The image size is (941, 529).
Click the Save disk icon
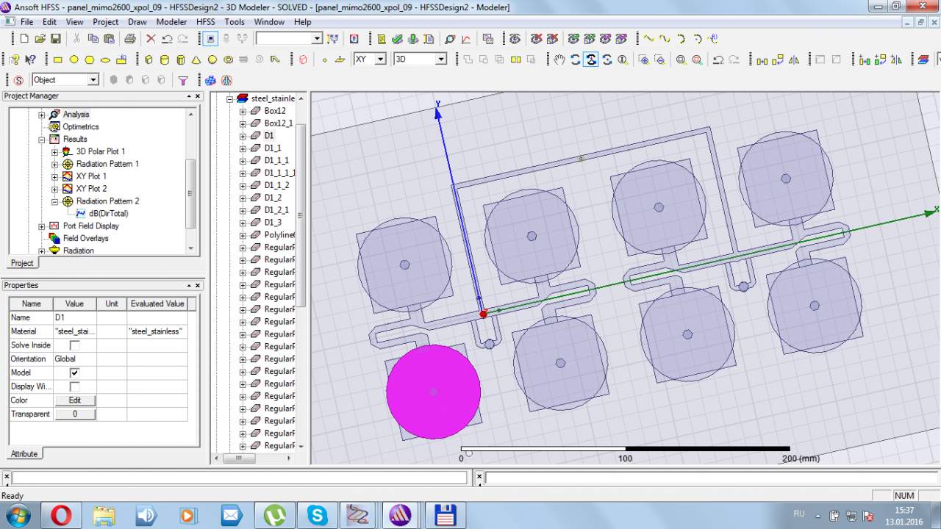click(x=56, y=39)
